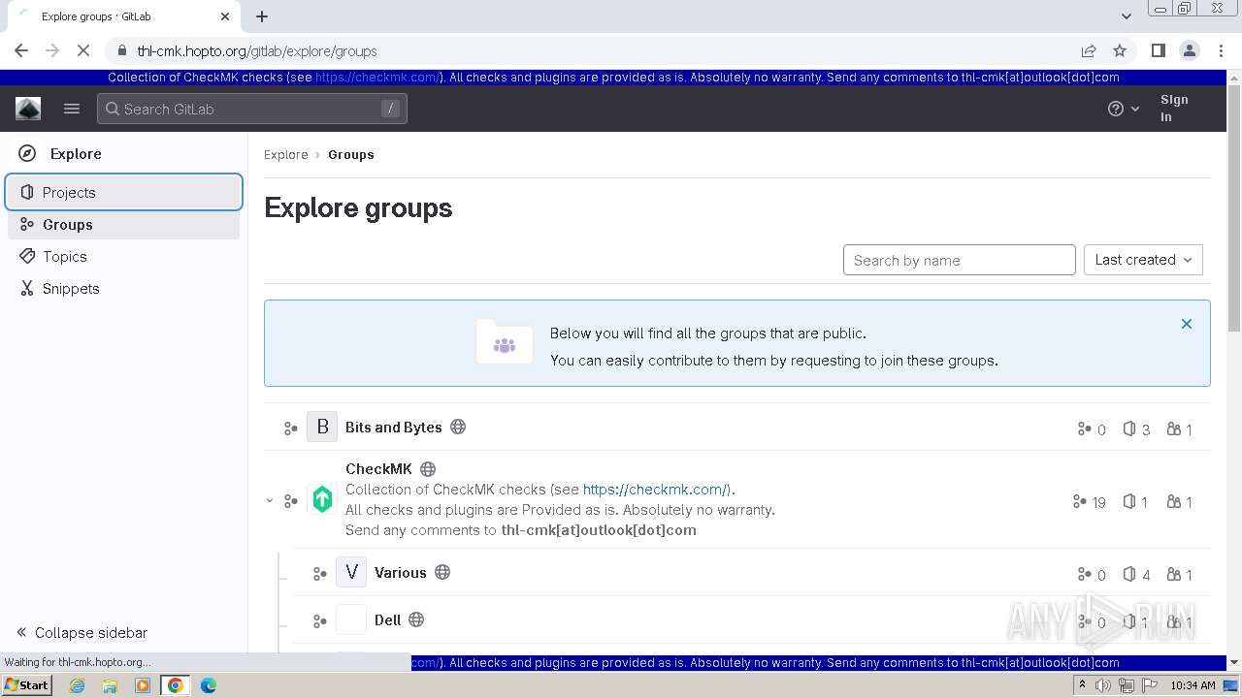Click the projects count icon in CheckMK row
This screenshot has width=1242, height=698.
(x=1129, y=501)
